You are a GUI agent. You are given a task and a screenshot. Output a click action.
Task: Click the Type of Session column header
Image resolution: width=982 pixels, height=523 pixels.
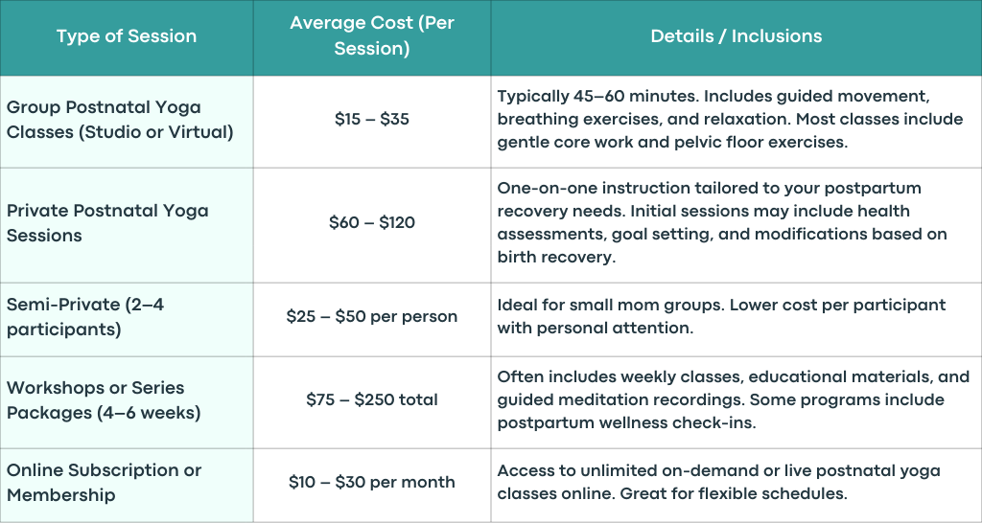click(x=127, y=36)
